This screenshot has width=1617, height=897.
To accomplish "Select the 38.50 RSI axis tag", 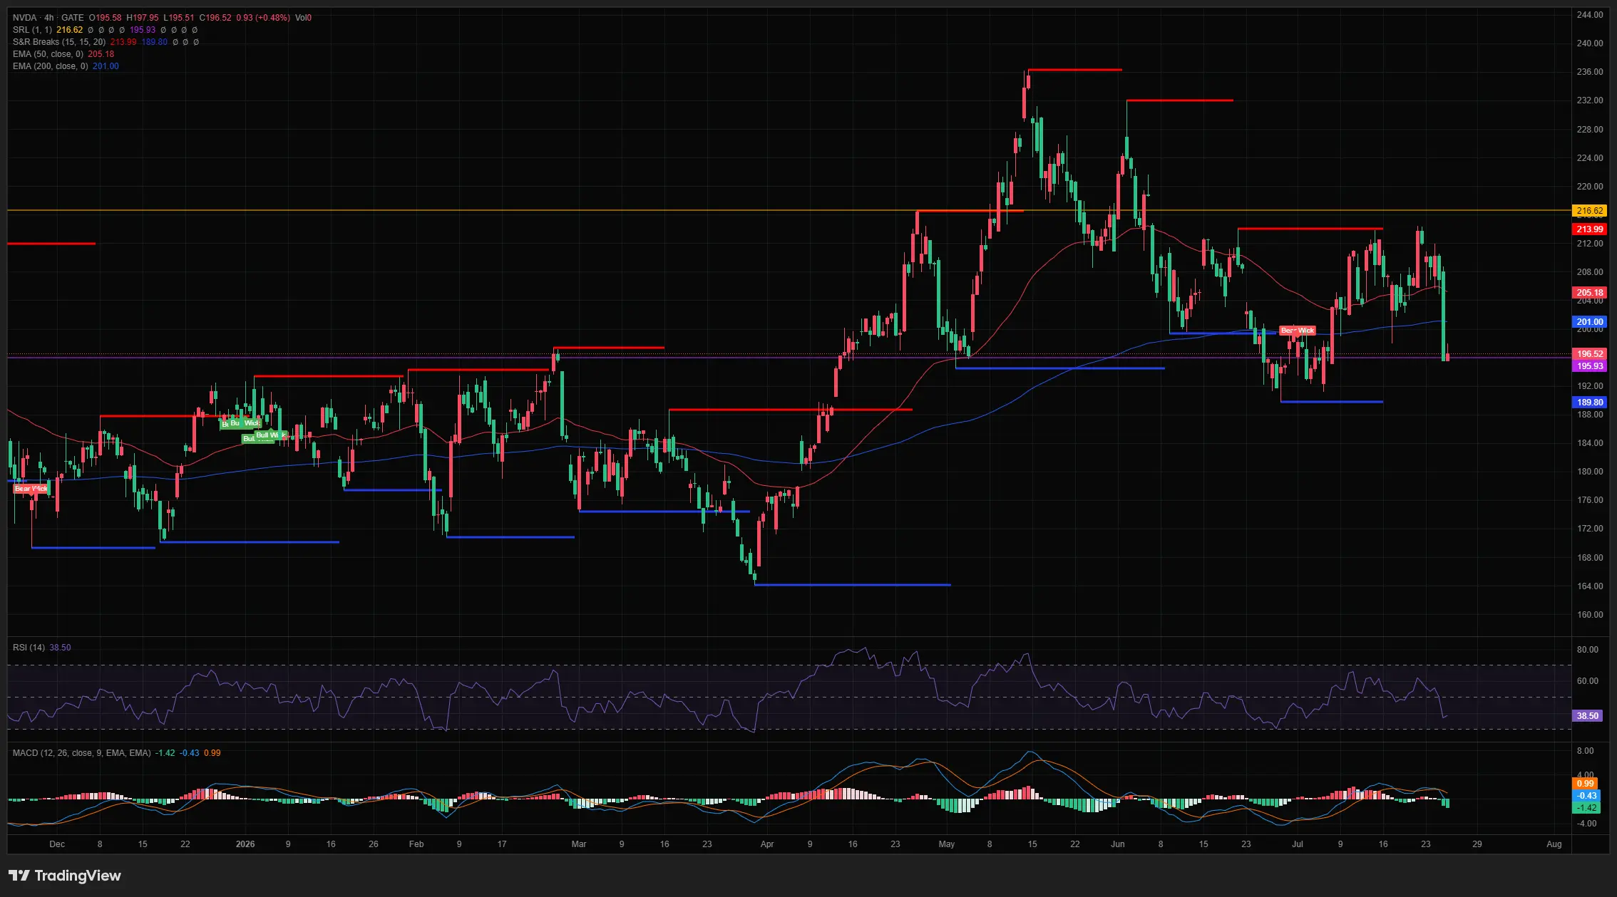I will pos(1587,716).
